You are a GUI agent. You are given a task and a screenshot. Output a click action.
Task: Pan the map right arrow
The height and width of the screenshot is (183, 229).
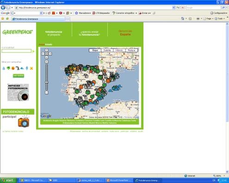(50, 54)
